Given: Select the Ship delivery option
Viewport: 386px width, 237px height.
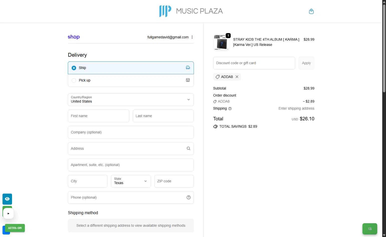Looking at the screenshot, I should [131, 68].
